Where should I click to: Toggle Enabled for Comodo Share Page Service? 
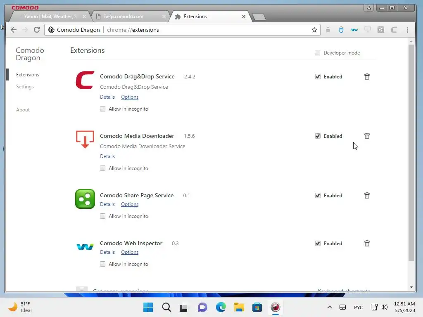(318, 195)
